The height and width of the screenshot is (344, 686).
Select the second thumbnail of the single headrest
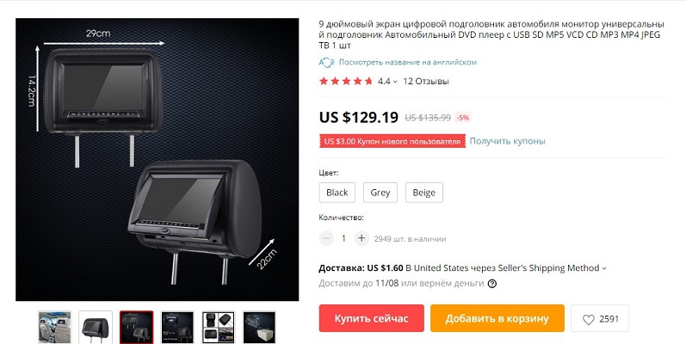tap(96, 327)
